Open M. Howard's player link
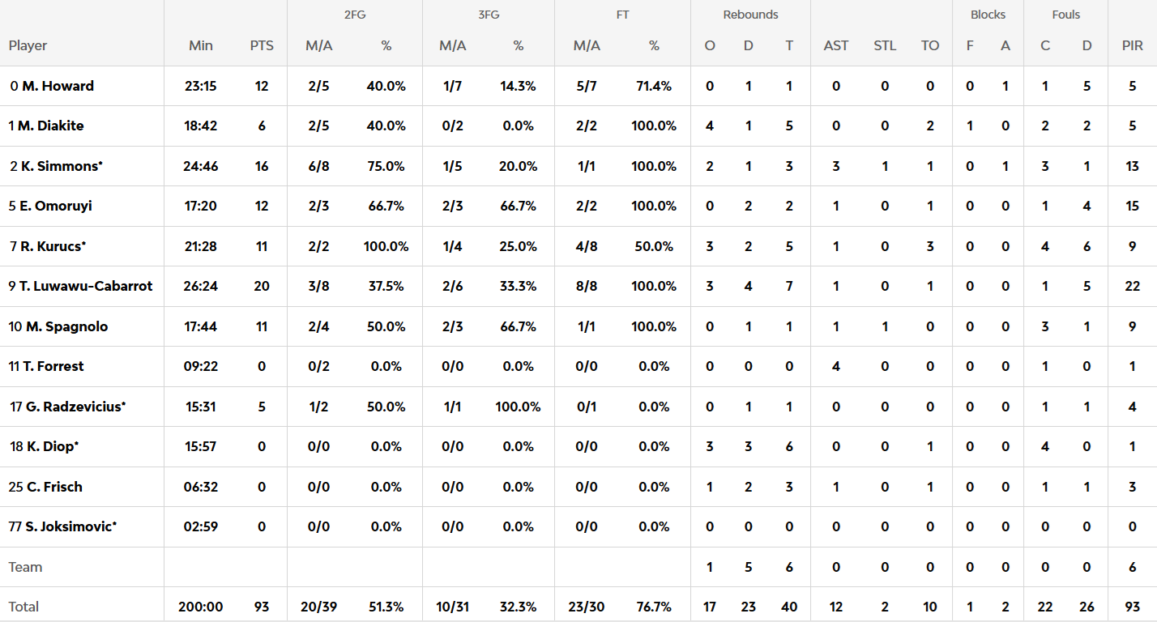1157x622 pixels. pyautogui.click(x=58, y=86)
